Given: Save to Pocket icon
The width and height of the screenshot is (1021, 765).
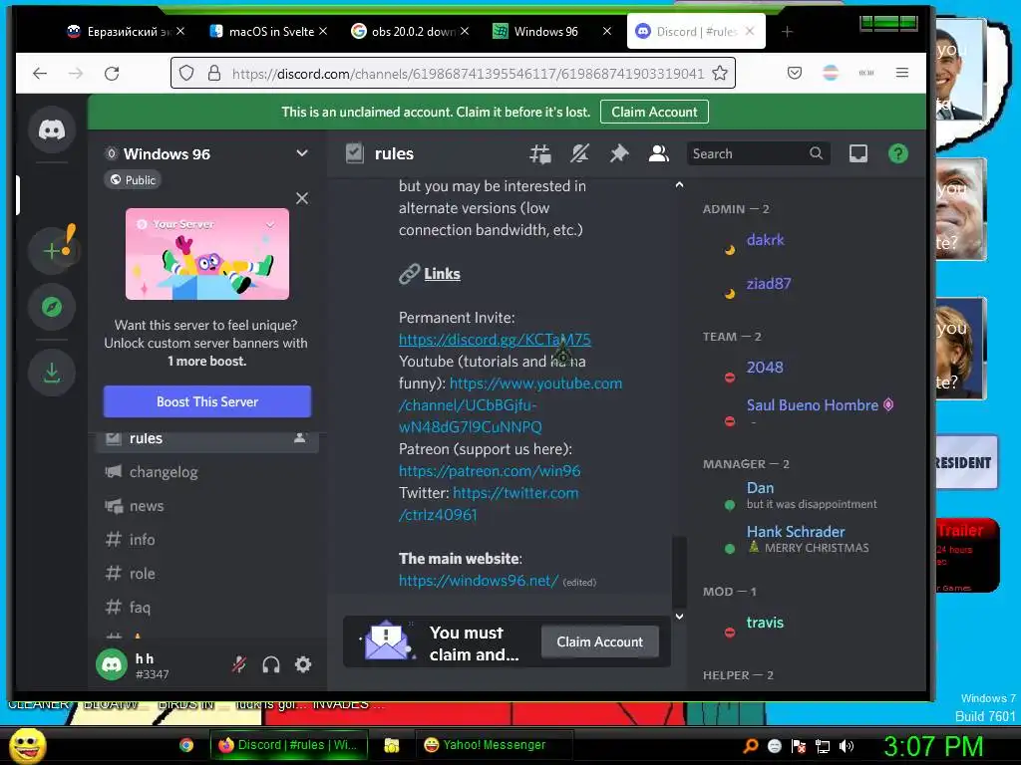Looking at the screenshot, I should [x=795, y=73].
